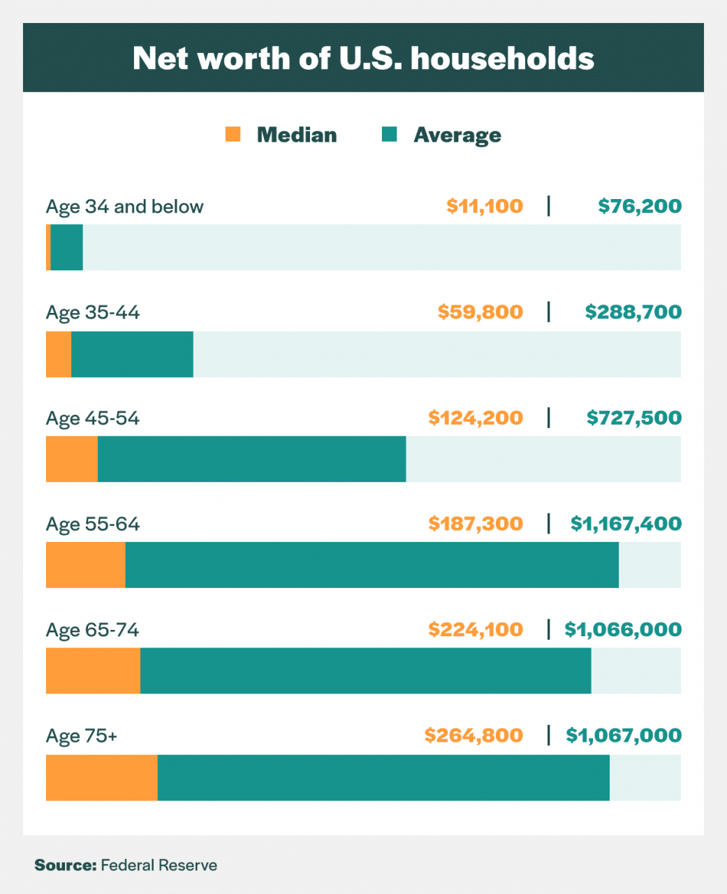Click the orange median bar for Age 45-54
The image size is (727, 894).
point(72,459)
